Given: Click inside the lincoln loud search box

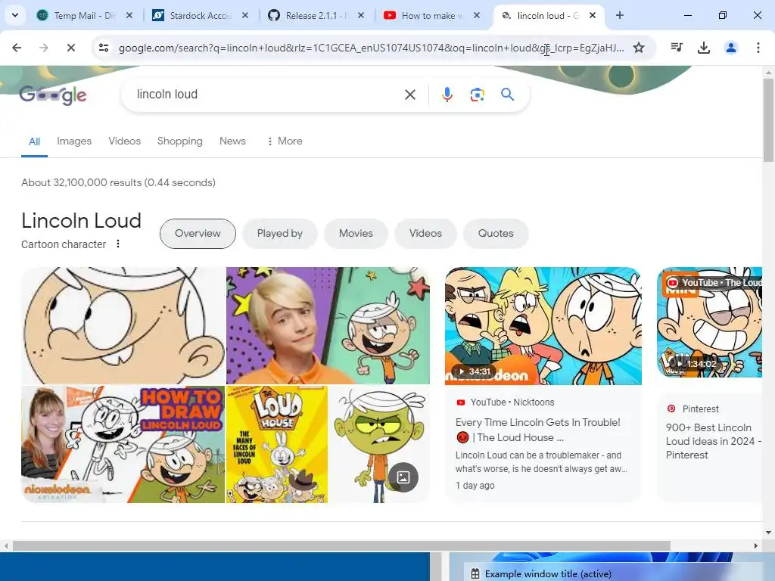Looking at the screenshot, I should pyautogui.click(x=267, y=95).
